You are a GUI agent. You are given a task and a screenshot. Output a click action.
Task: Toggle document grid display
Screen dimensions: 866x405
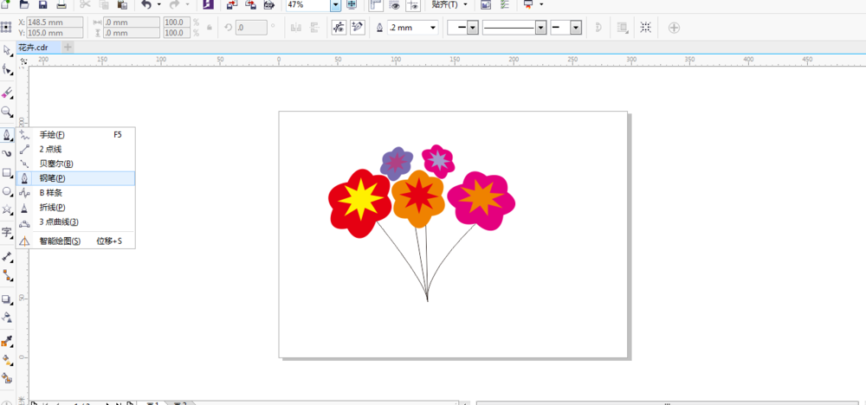[395, 4]
